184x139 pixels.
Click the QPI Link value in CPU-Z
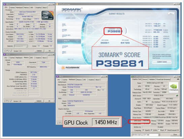click(20, 41)
